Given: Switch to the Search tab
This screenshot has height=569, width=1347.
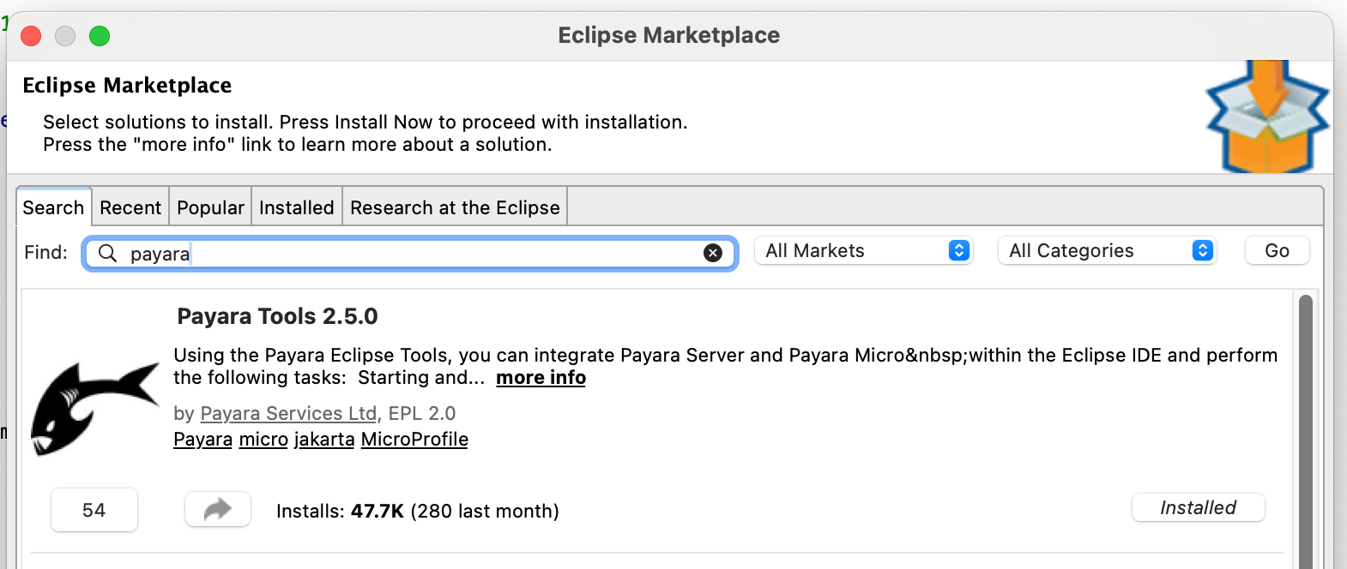Looking at the screenshot, I should point(53,207).
